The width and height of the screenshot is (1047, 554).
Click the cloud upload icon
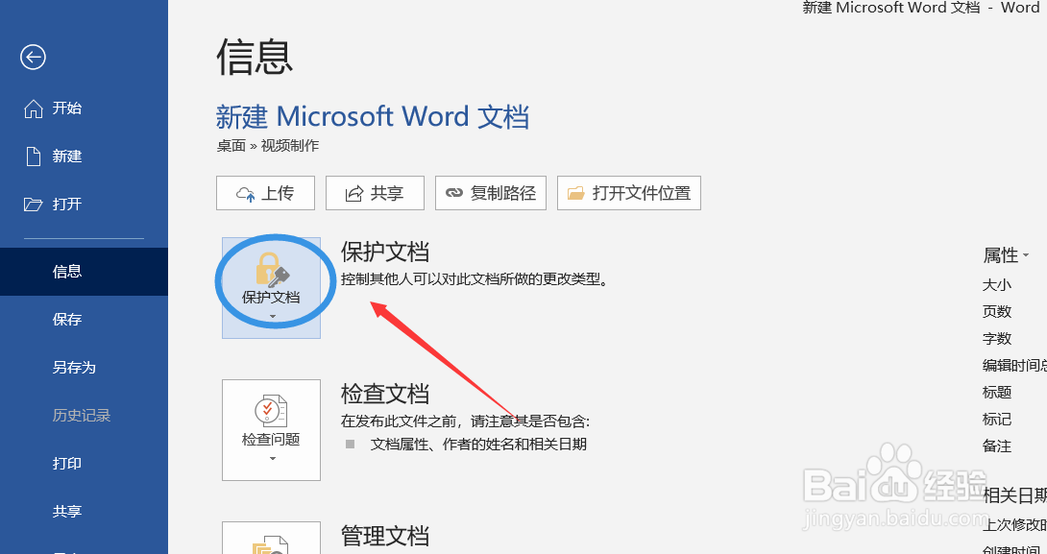click(x=246, y=194)
